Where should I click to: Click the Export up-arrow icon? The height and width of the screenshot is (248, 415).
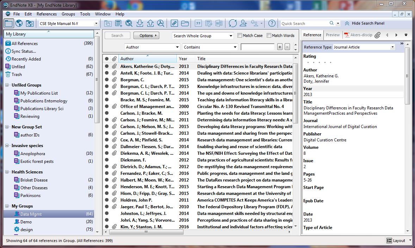click(150, 23)
